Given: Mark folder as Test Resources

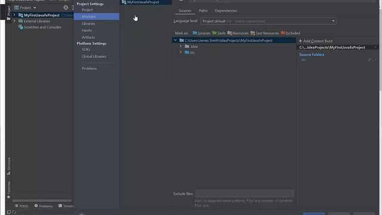Looking at the screenshot, I should (x=264, y=33).
